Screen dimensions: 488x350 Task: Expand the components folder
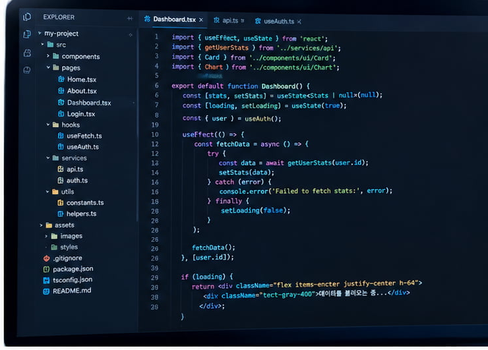click(48, 56)
